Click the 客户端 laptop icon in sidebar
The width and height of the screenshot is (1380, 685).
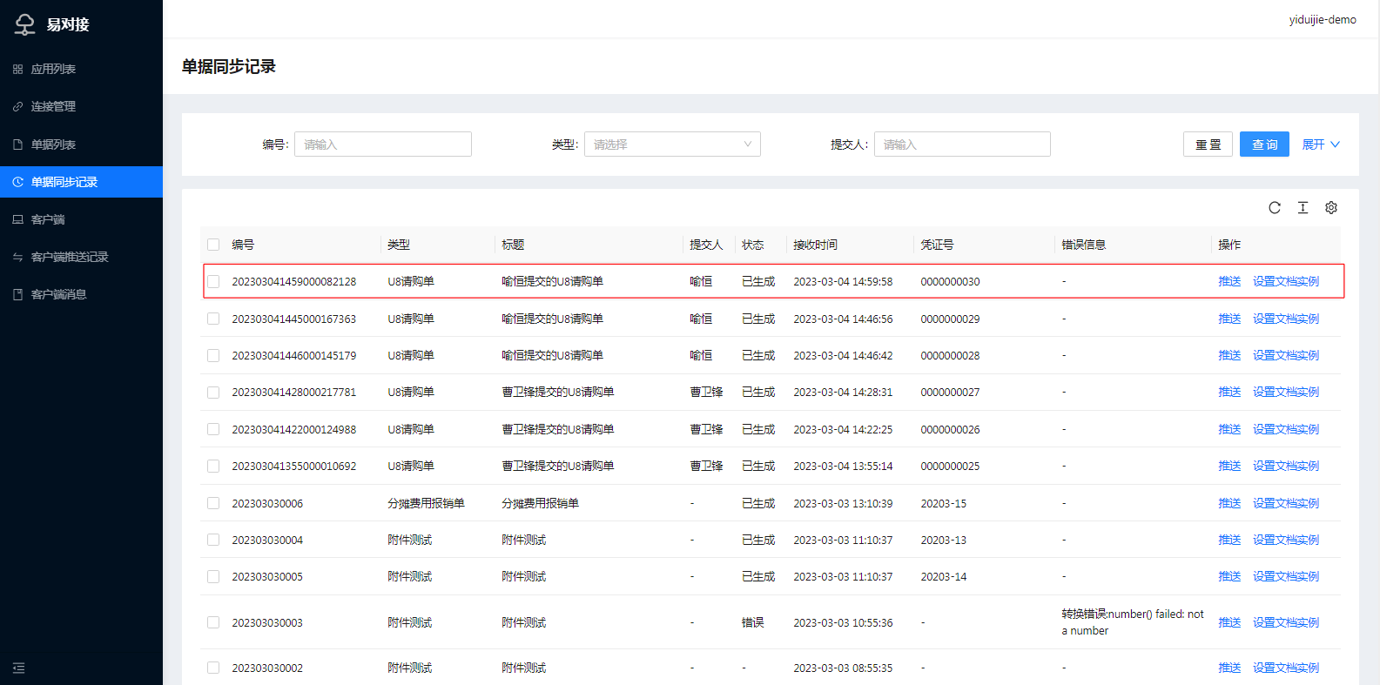(x=17, y=219)
